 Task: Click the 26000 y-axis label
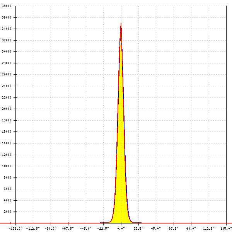pyautogui.click(x=7, y=74)
